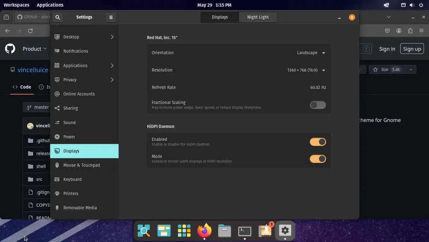Open Firefox list all tabs chevron
The width and height of the screenshot is (429, 242).
pos(389,17)
